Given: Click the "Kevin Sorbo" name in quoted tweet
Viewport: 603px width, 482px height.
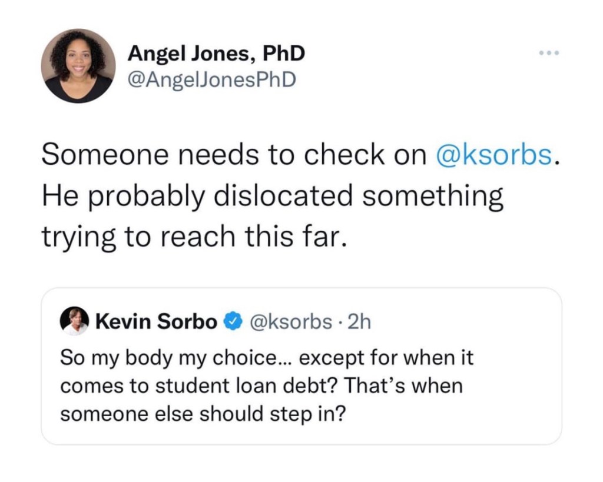Looking at the screenshot, I should [156, 322].
